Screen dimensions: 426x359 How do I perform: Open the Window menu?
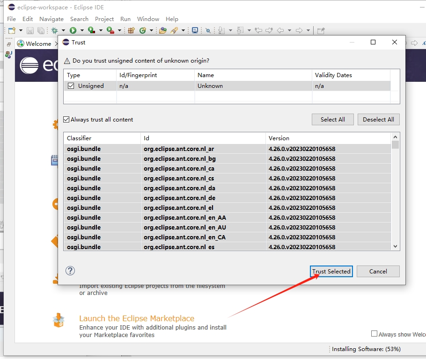click(148, 19)
